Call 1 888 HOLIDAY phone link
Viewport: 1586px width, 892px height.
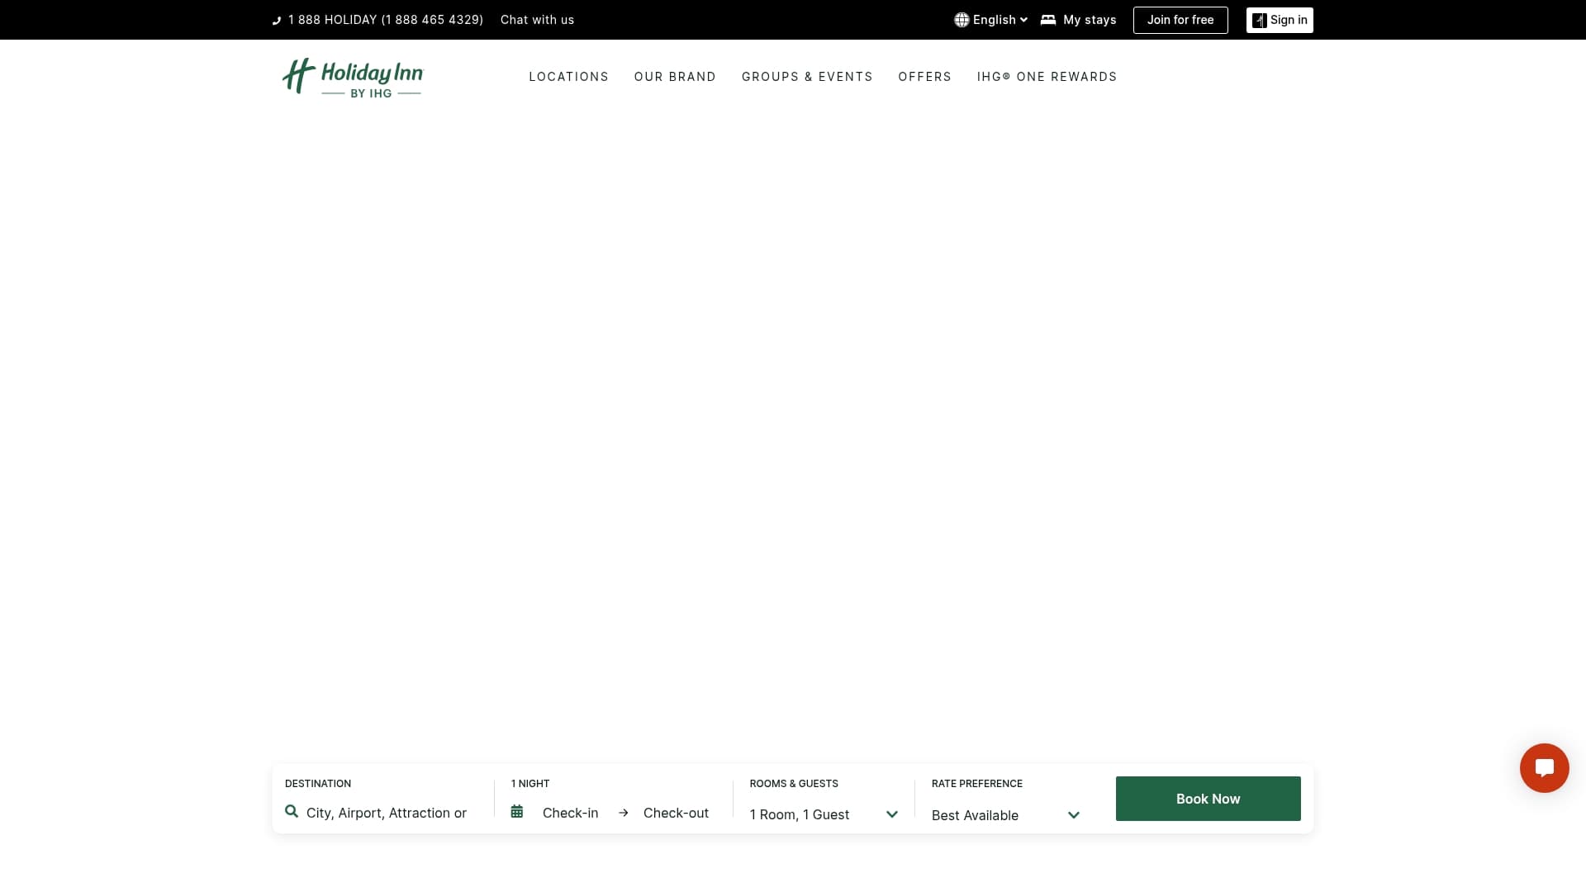[x=378, y=20]
